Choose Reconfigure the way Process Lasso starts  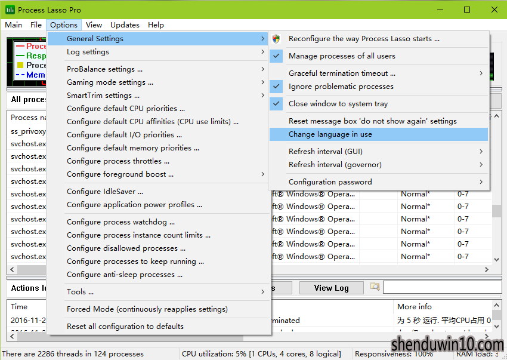[x=379, y=39]
